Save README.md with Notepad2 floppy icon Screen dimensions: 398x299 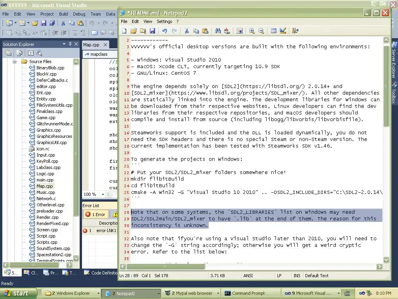point(152,31)
